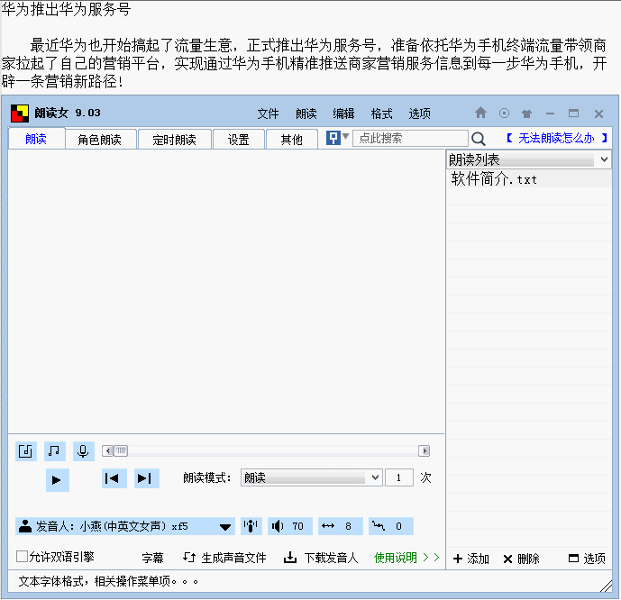This screenshot has width=621, height=600.
Task: Jump to previous item button
Action: [x=114, y=478]
